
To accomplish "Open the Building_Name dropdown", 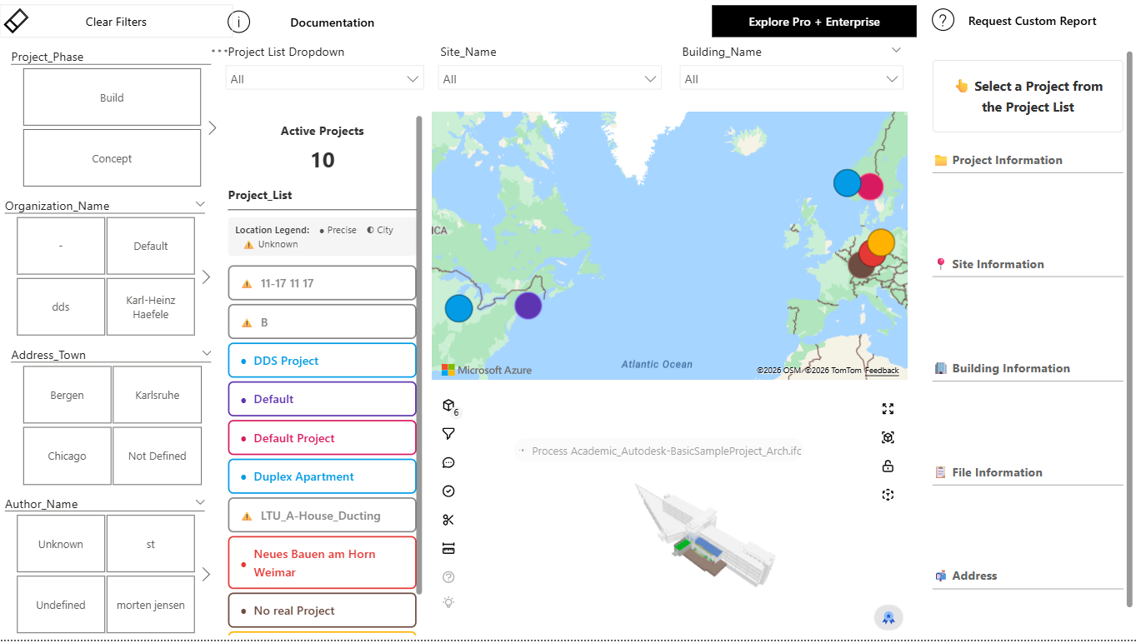I will 790,77.
